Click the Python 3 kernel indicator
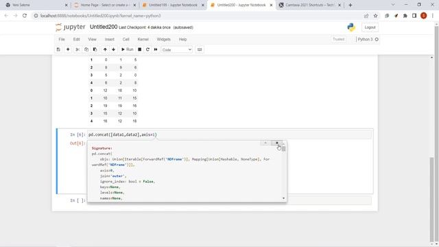 tap(368, 40)
